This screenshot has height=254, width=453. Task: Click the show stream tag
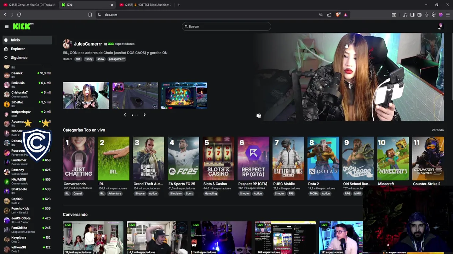101,59
